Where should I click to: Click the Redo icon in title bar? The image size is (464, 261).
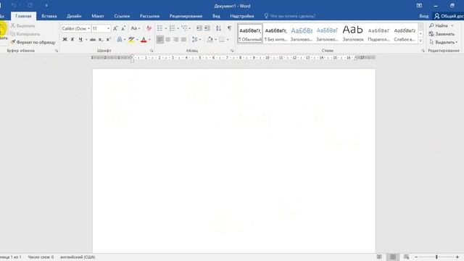[x=30, y=5]
